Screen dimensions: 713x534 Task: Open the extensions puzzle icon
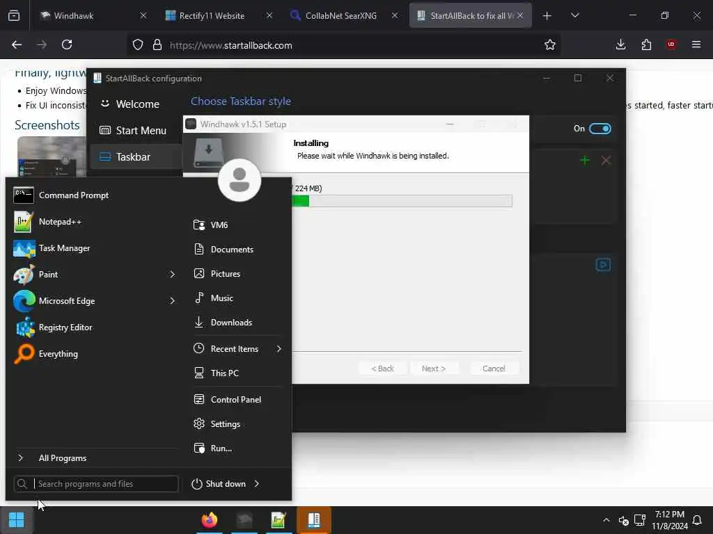point(646,45)
